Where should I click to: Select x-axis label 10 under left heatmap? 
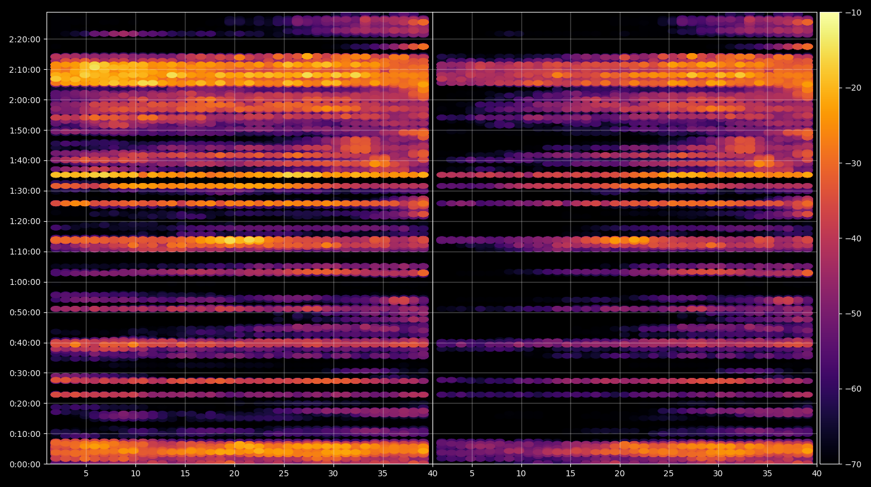135,474
